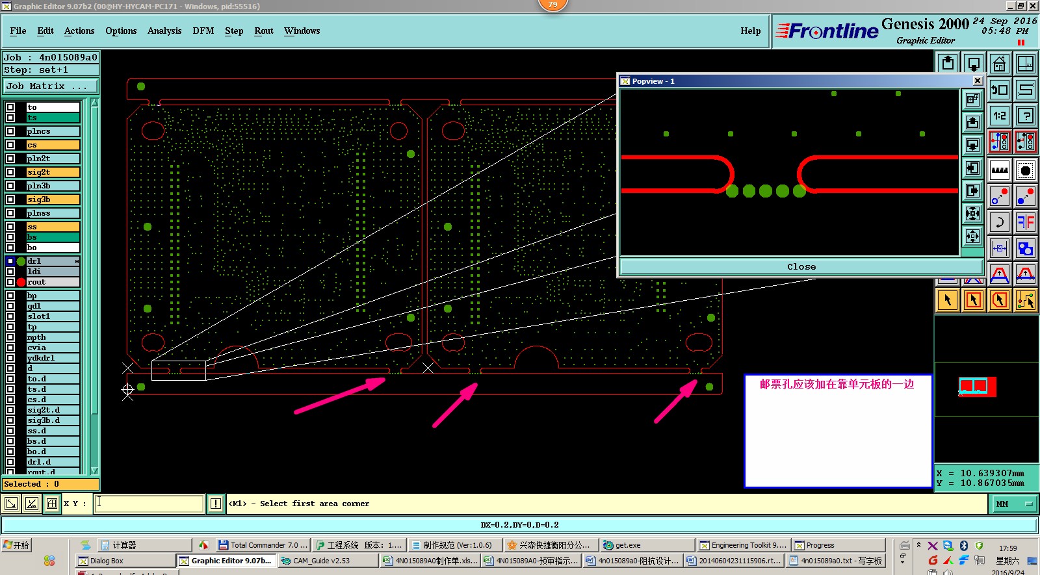This screenshot has width=1040, height=575.
Task: Click the green drl layer color dot
Action: coord(21,261)
